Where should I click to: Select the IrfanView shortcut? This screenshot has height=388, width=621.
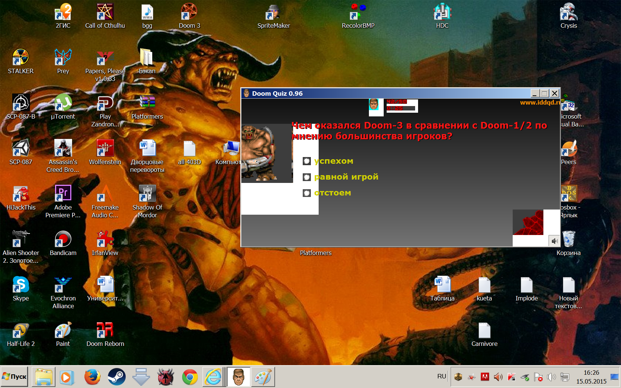[x=105, y=244]
